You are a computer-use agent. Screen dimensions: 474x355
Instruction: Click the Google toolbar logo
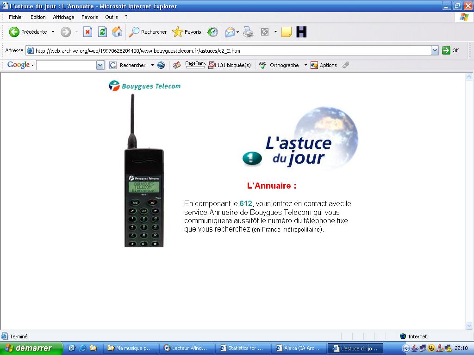pyautogui.click(x=18, y=65)
